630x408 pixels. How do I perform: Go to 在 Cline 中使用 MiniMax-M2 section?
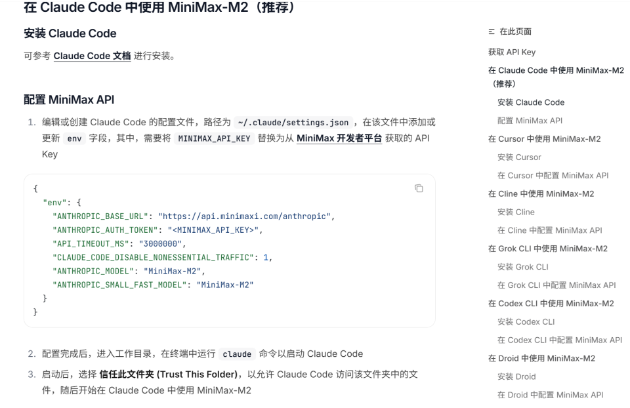point(541,194)
